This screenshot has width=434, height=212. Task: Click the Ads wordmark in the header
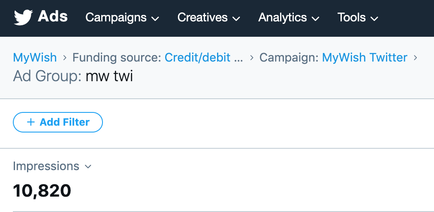pyautogui.click(x=53, y=17)
